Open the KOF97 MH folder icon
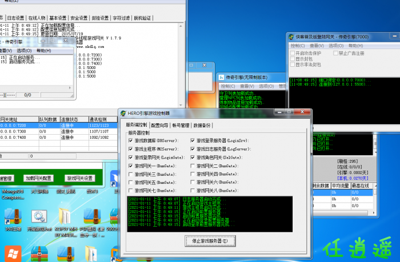This screenshot has width=400, height=262. 65,216
